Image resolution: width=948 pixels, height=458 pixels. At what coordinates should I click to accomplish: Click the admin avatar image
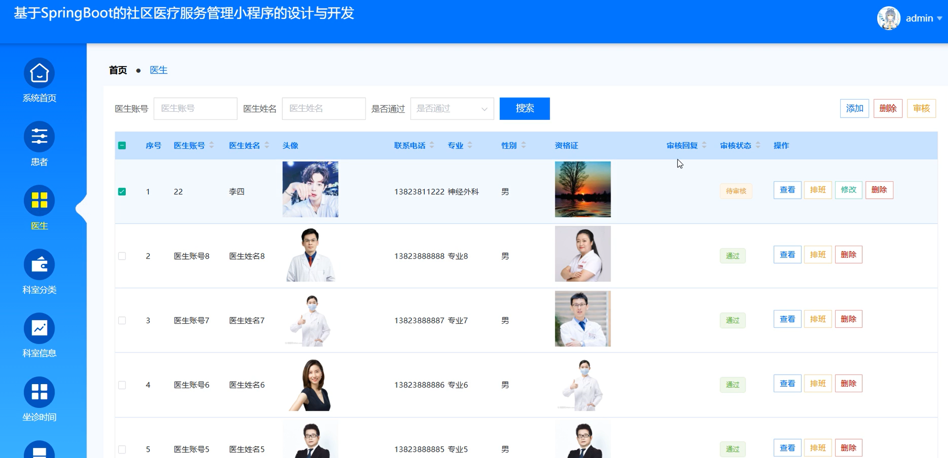point(888,18)
